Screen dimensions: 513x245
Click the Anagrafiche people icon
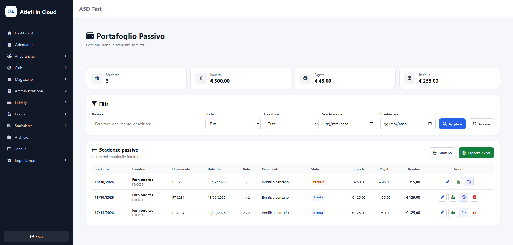[9, 56]
